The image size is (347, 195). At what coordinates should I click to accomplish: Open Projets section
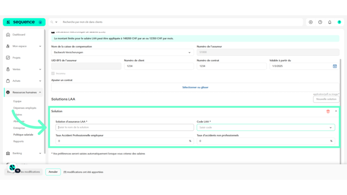pos(16,58)
